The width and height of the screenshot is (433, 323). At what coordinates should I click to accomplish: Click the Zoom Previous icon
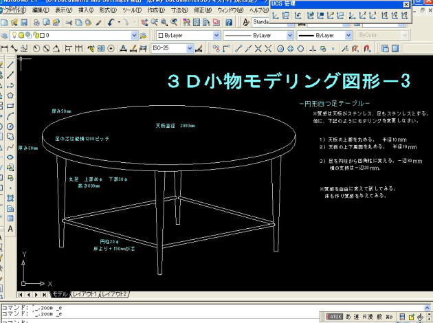tap(174, 23)
